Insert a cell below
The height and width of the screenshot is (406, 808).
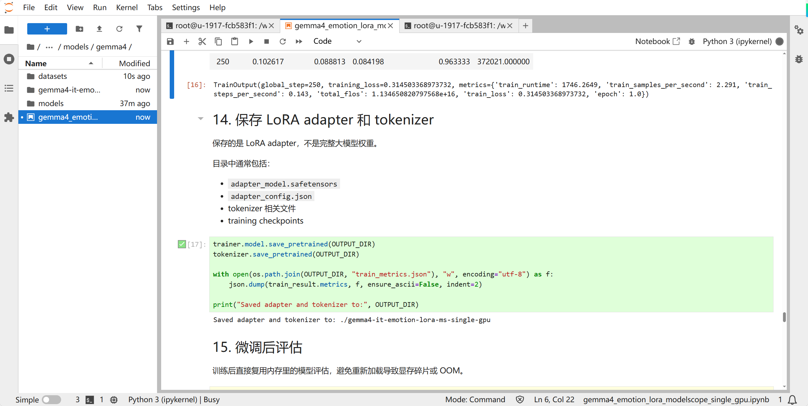click(186, 41)
